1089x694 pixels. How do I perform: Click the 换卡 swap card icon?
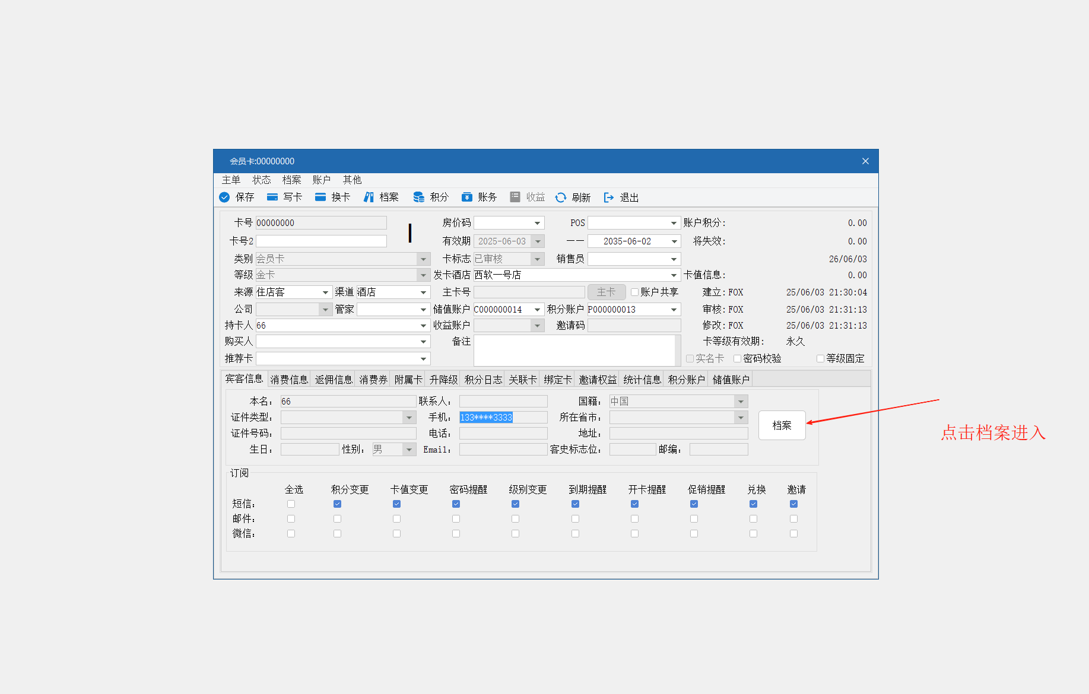pos(320,197)
